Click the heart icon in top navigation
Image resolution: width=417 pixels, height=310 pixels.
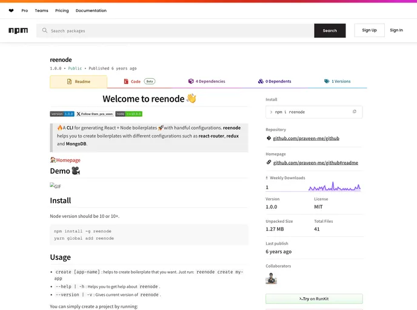[x=11, y=11]
